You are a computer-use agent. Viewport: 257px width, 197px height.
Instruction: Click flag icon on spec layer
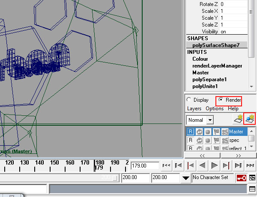point(216,140)
